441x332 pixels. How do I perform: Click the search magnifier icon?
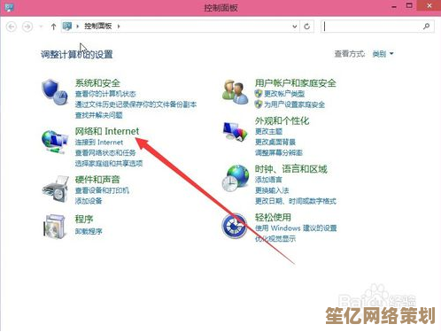(426, 27)
